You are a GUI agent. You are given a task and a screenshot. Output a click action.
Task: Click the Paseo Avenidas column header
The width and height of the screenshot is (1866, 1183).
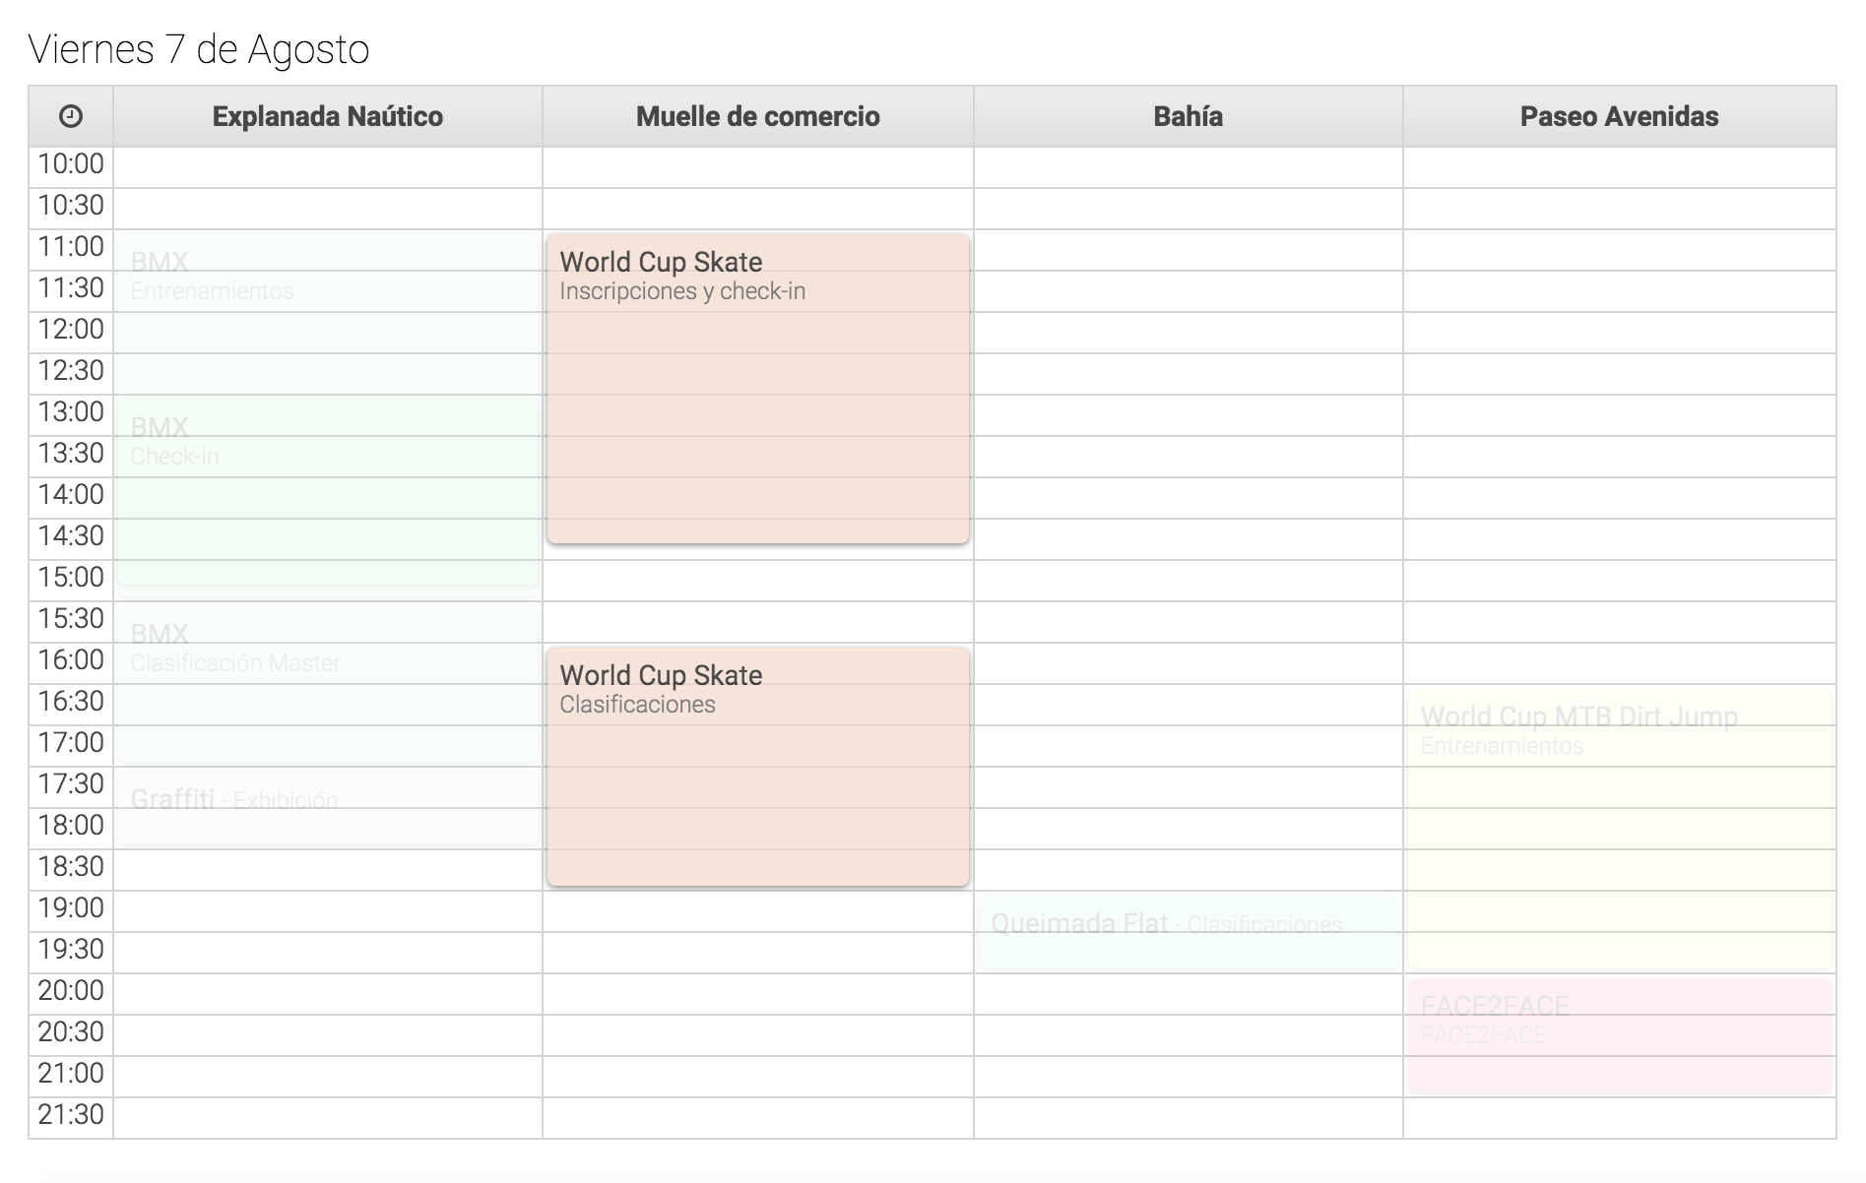(1619, 116)
